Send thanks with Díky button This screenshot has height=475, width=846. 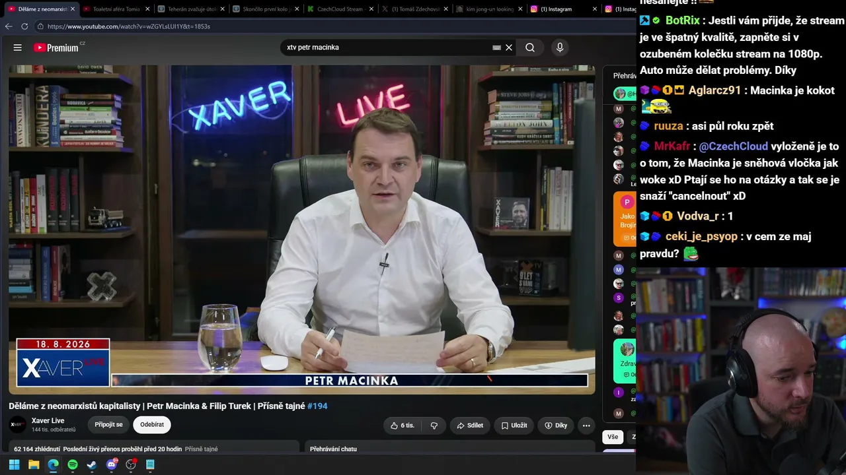coord(556,426)
